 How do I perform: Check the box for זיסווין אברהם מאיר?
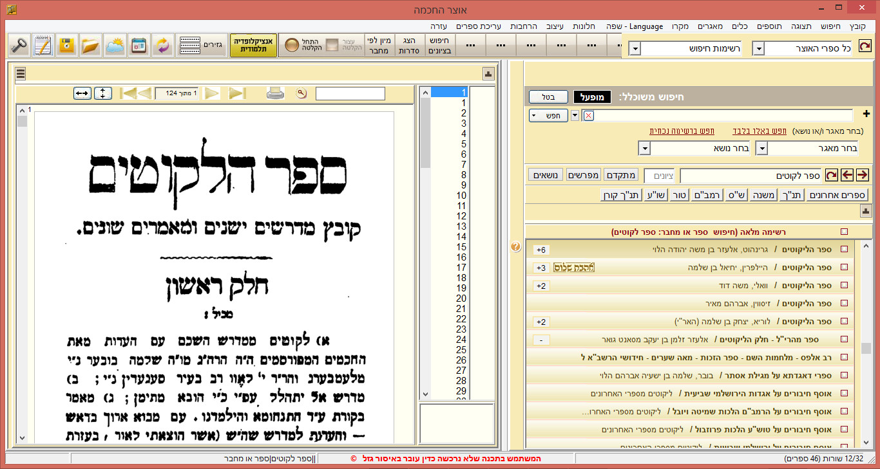point(844,304)
